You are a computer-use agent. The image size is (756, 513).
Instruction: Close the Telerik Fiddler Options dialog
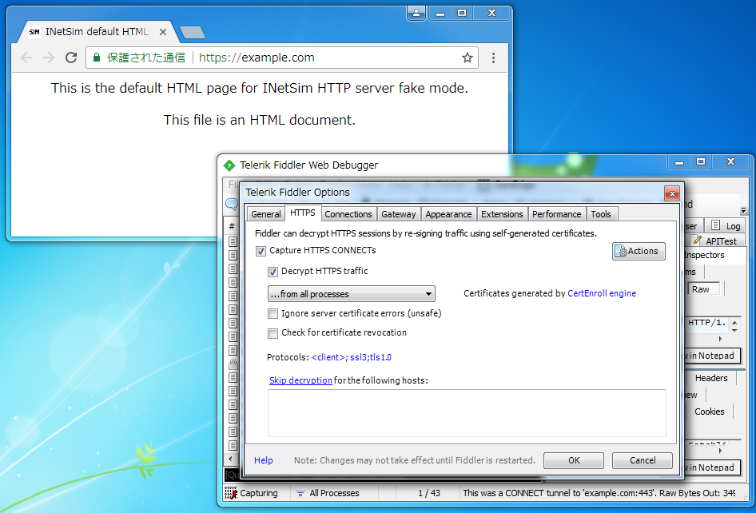671,193
